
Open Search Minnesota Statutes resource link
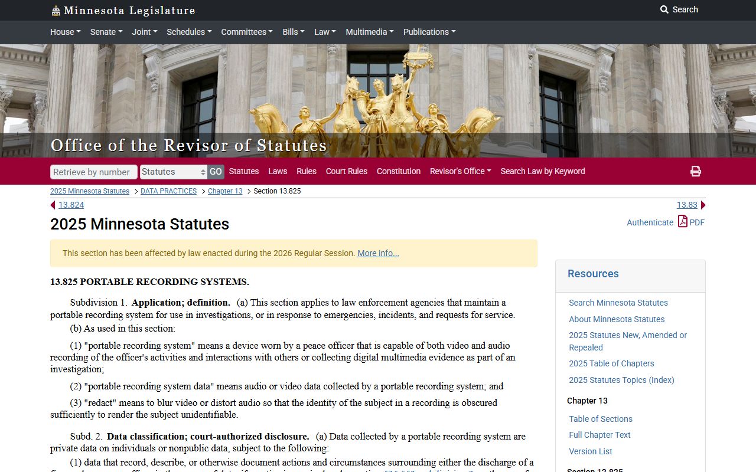point(618,303)
